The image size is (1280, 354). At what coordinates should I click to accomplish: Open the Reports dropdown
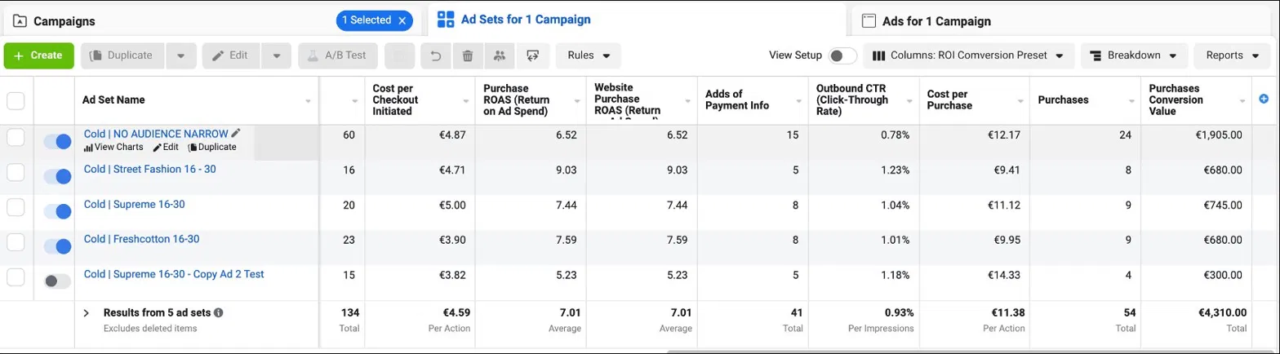1232,55
